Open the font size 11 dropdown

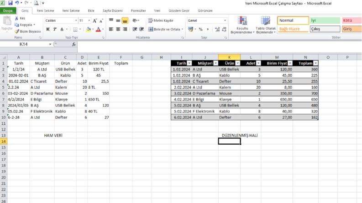(89, 20)
